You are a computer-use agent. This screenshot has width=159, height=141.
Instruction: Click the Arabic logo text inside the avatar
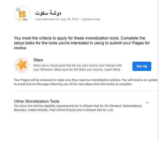(x=22, y=19)
